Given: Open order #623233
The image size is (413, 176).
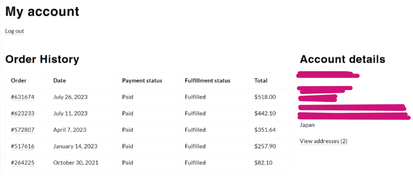Looking at the screenshot, I should click(x=23, y=113).
